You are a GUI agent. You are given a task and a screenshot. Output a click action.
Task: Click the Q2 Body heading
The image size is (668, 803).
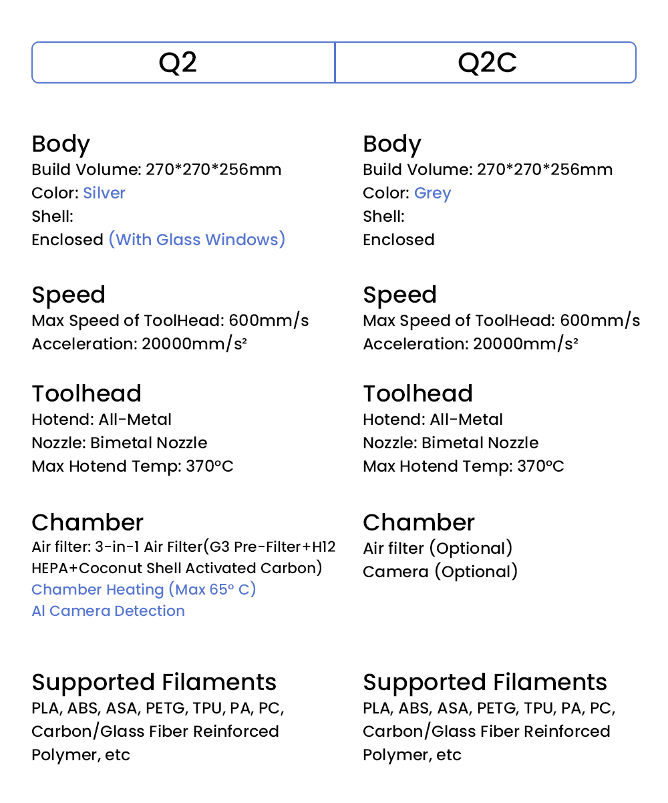61,144
